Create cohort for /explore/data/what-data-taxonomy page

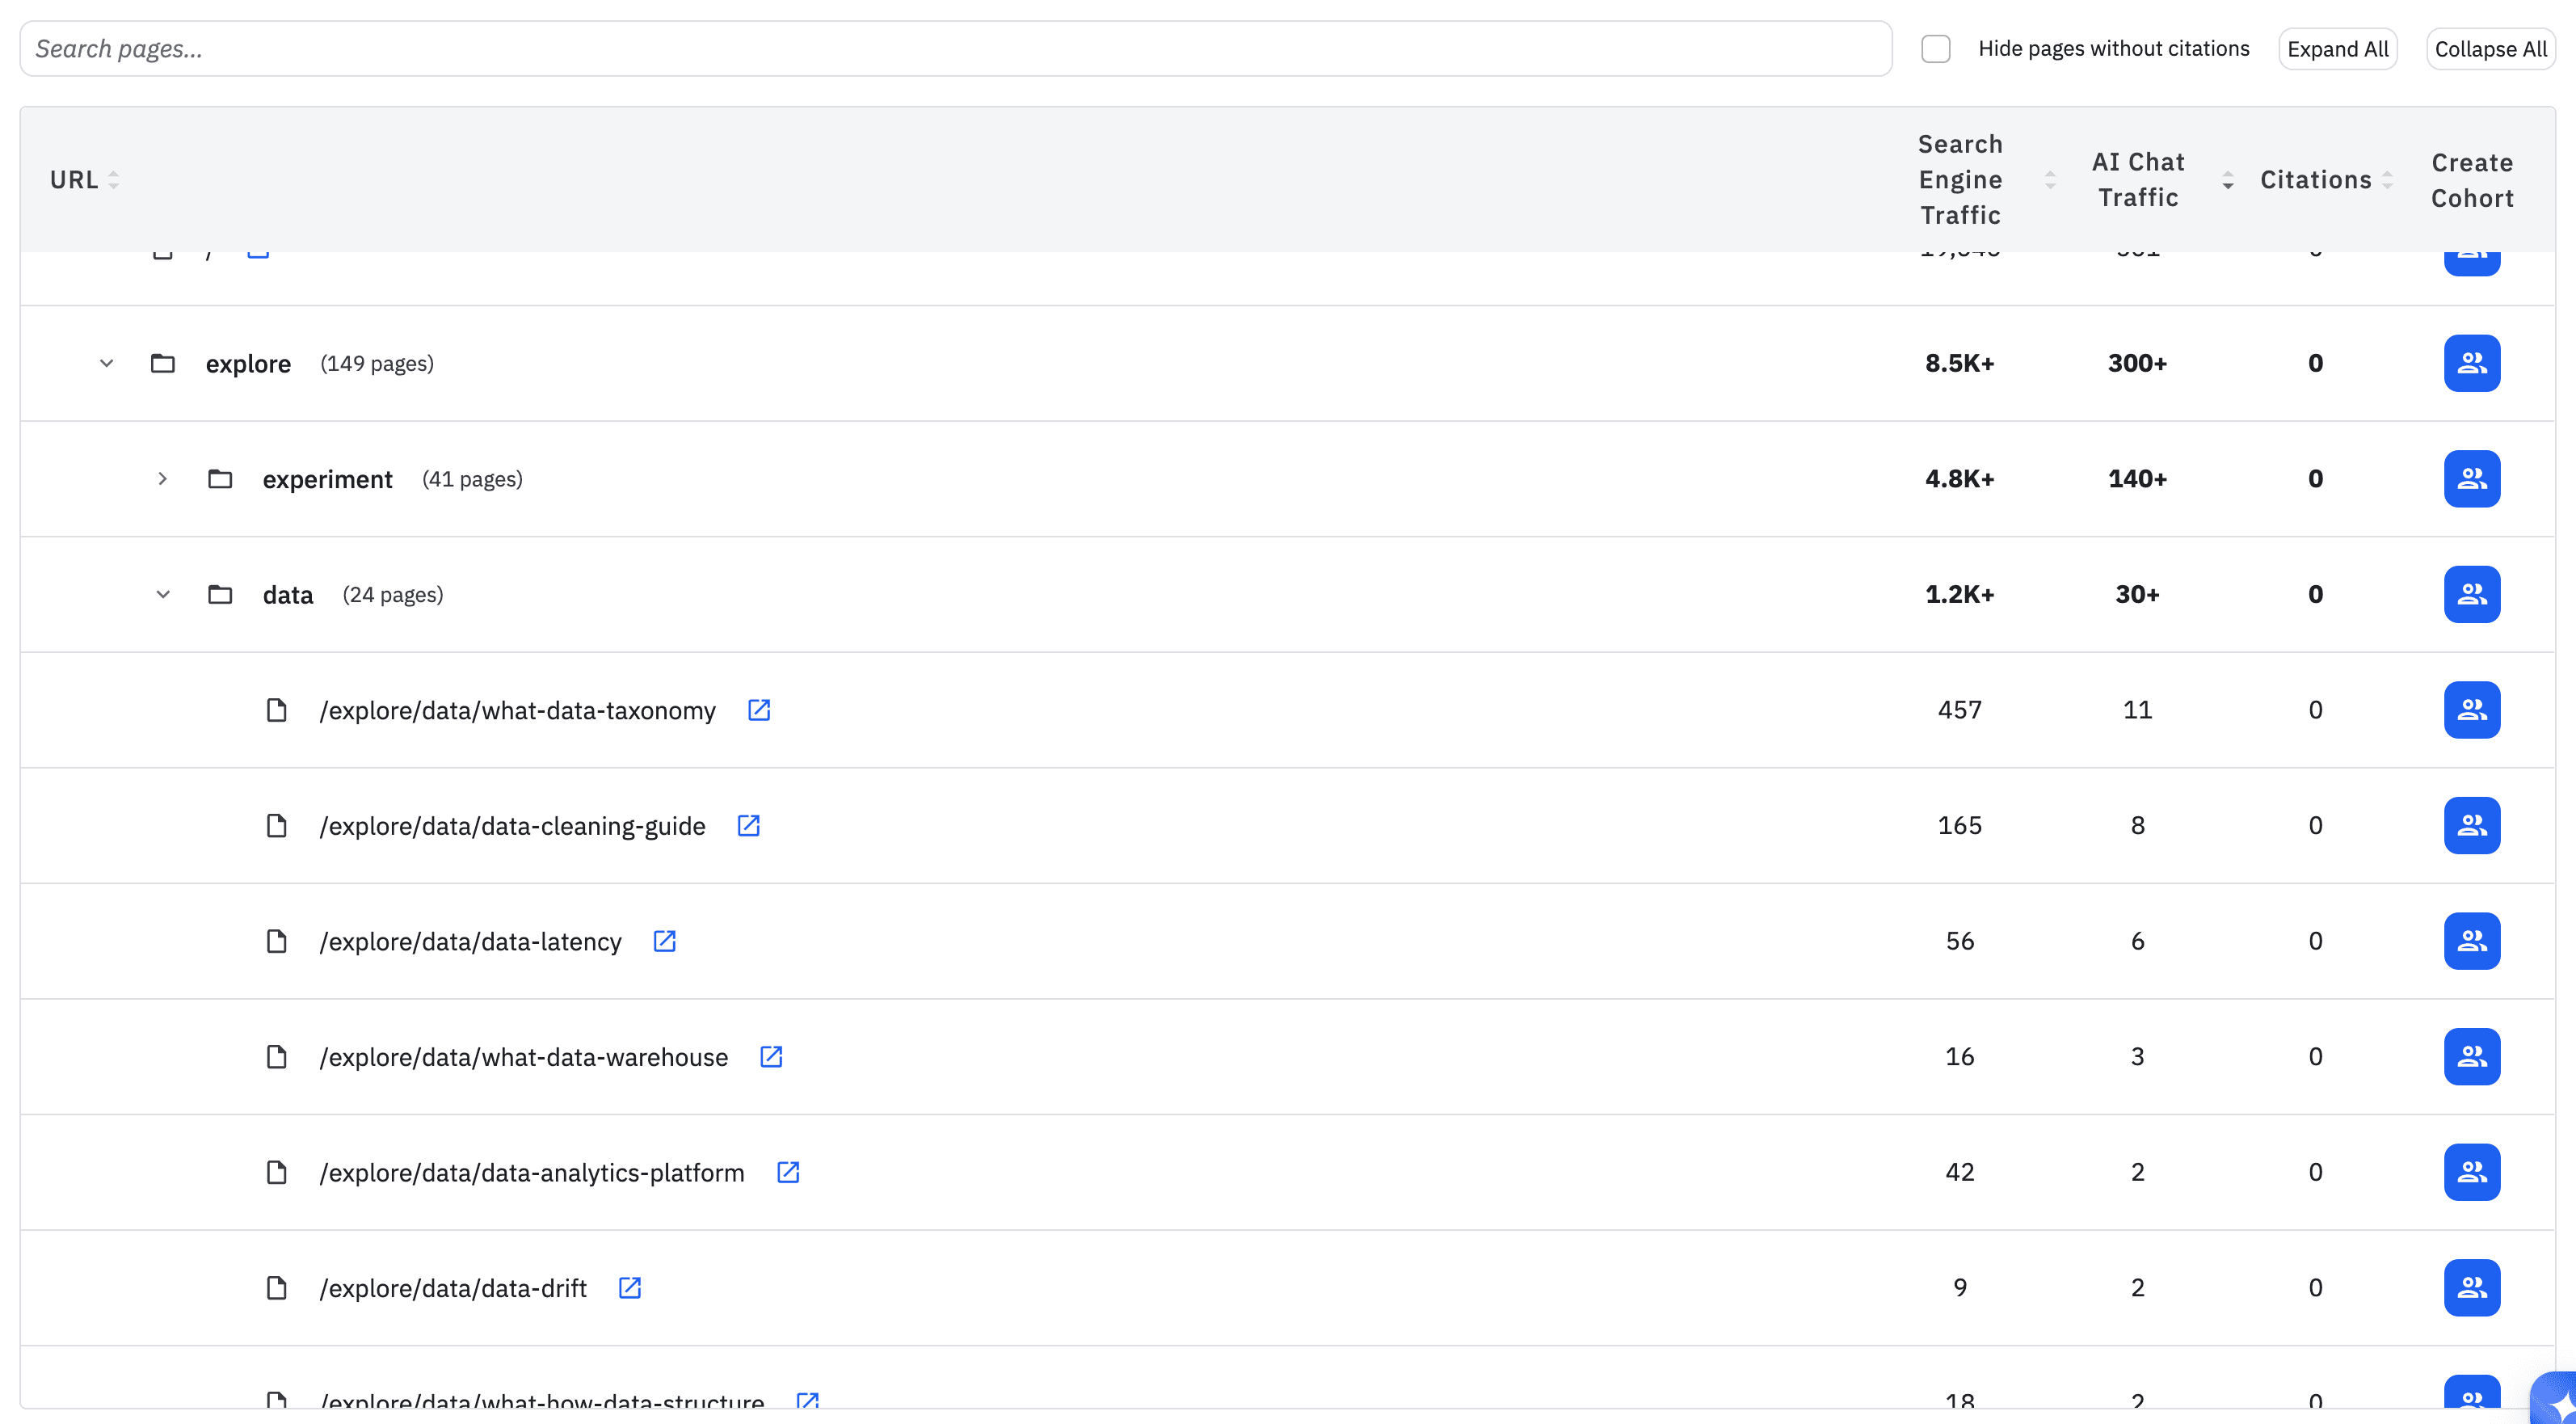tap(2471, 709)
